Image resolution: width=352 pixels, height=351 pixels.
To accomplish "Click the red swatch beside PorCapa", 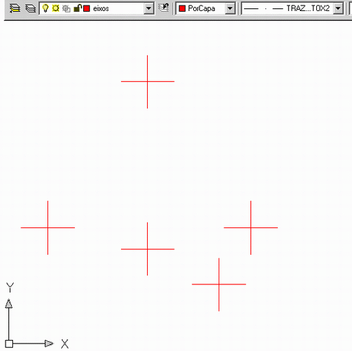I will pos(182,9).
